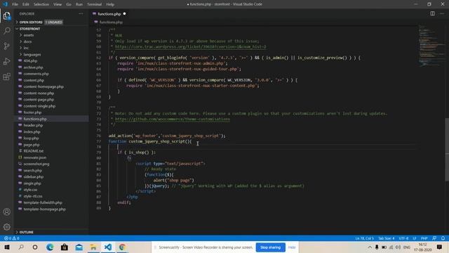The height and width of the screenshot is (253, 449).
Task: Open the Help menu
Action: coord(110,4)
